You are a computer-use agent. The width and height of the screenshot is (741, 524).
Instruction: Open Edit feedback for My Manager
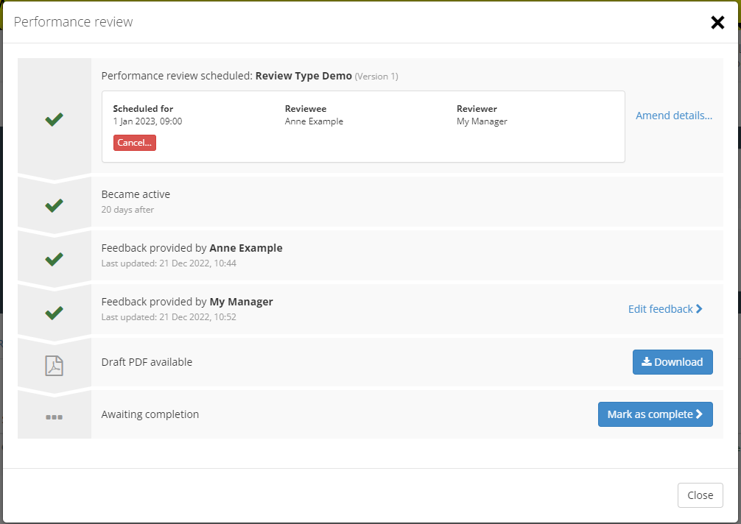tap(665, 309)
